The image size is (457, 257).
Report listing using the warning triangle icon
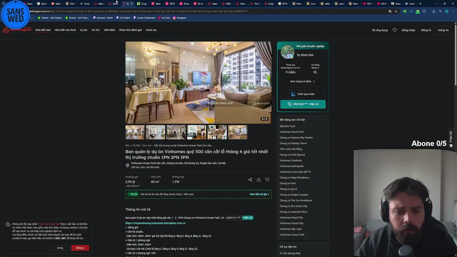pos(258,180)
